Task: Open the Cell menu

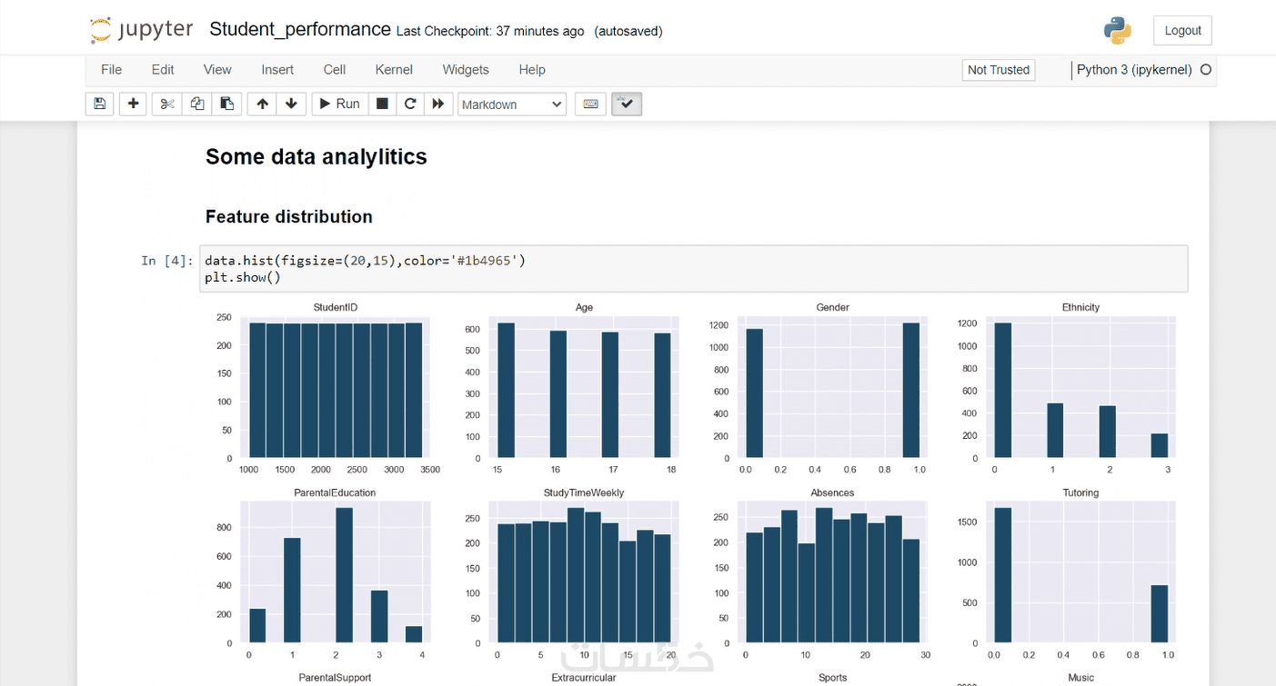Action: [x=335, y=70]
